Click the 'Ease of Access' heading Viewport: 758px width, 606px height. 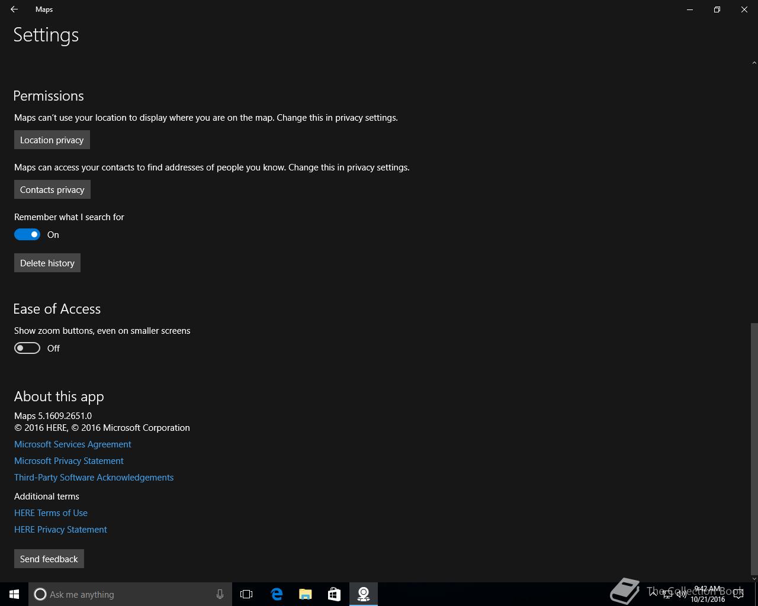pos(57,309)
